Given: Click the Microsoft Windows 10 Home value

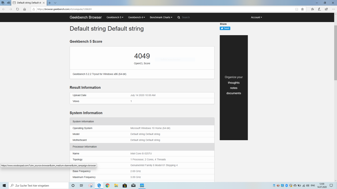Looking at the screenshot, I should click(150, 128).
